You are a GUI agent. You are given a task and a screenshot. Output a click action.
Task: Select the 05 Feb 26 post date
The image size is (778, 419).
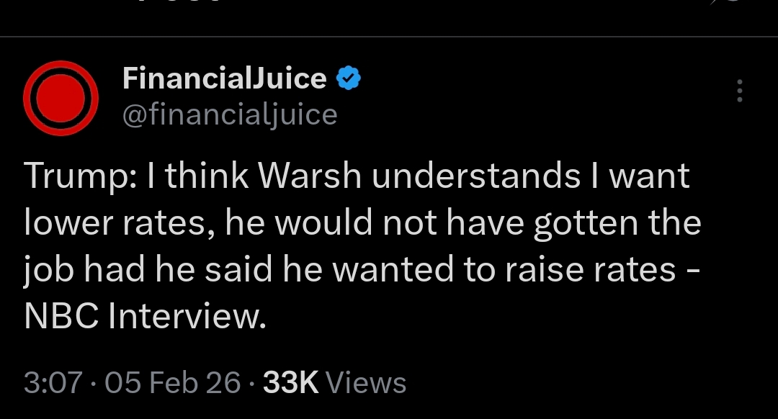pyautogui.click(x=173, y=383)
